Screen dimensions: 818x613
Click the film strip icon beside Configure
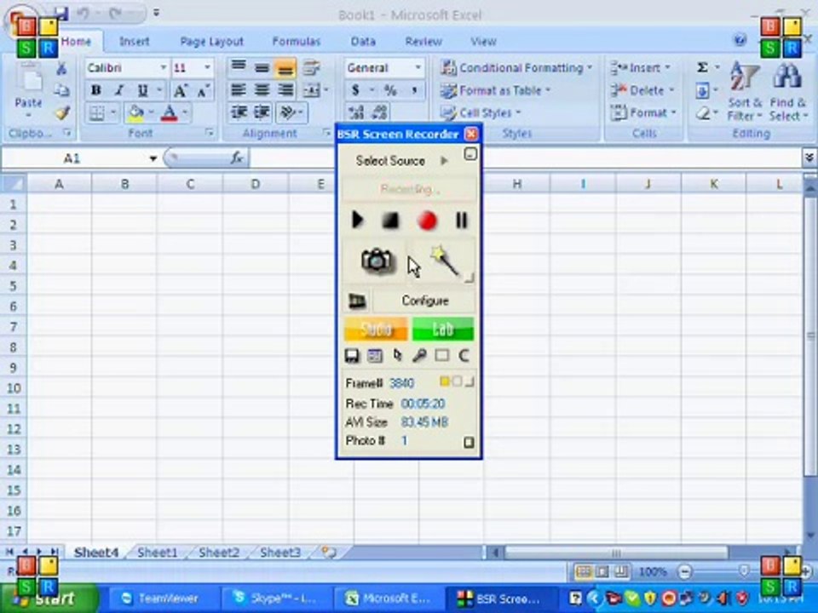357,301
